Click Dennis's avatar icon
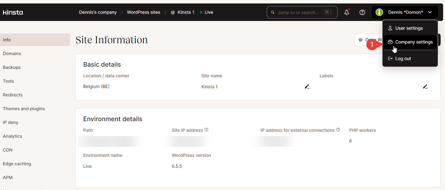This screenshot has height=190, width=445. (x=379, y=12)
